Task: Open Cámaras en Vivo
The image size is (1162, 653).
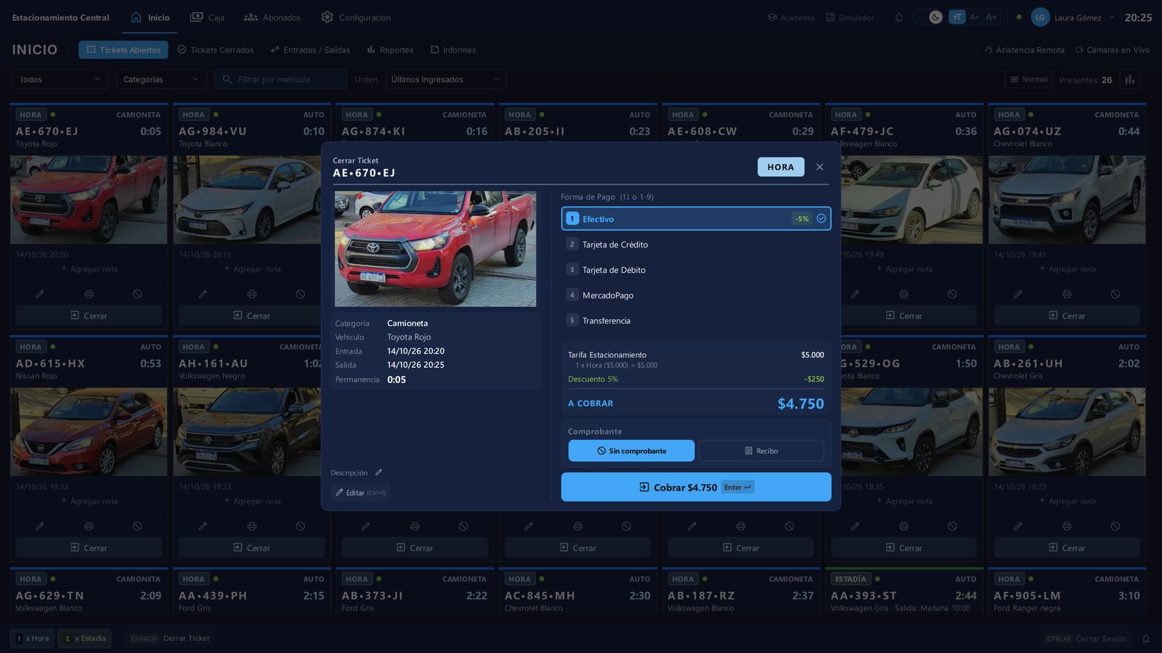Action: (x=1113, y=50)
